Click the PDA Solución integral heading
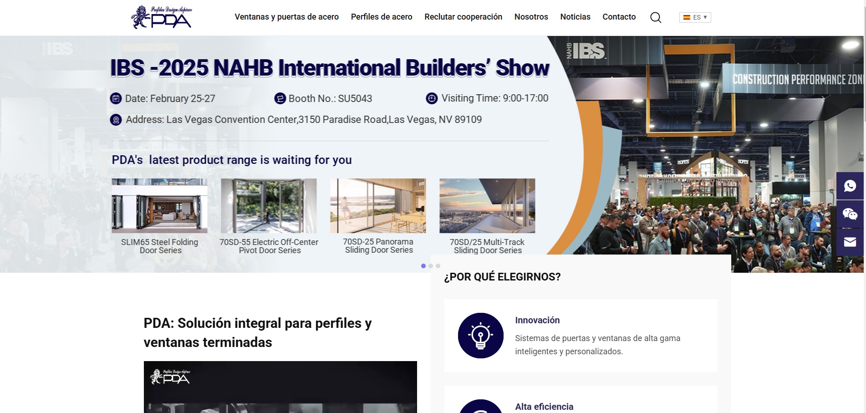The height and width of the screenshot is (413, 866). [x=258, y=332]
